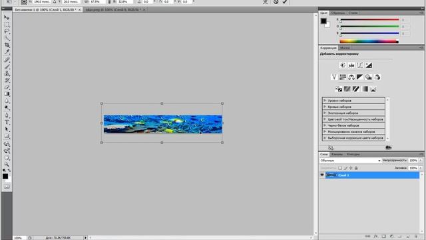
Task: Select the Clone Stamp tool
Action: (x=7, y=73)
